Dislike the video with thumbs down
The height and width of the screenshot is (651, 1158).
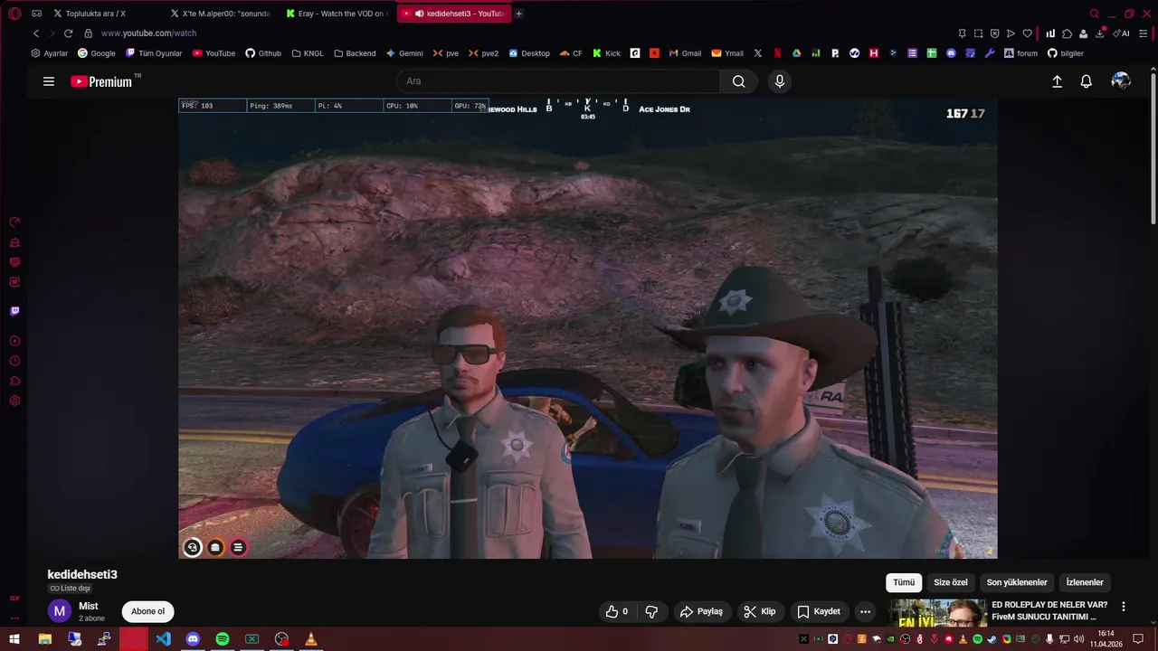click(x=651, y=611)
